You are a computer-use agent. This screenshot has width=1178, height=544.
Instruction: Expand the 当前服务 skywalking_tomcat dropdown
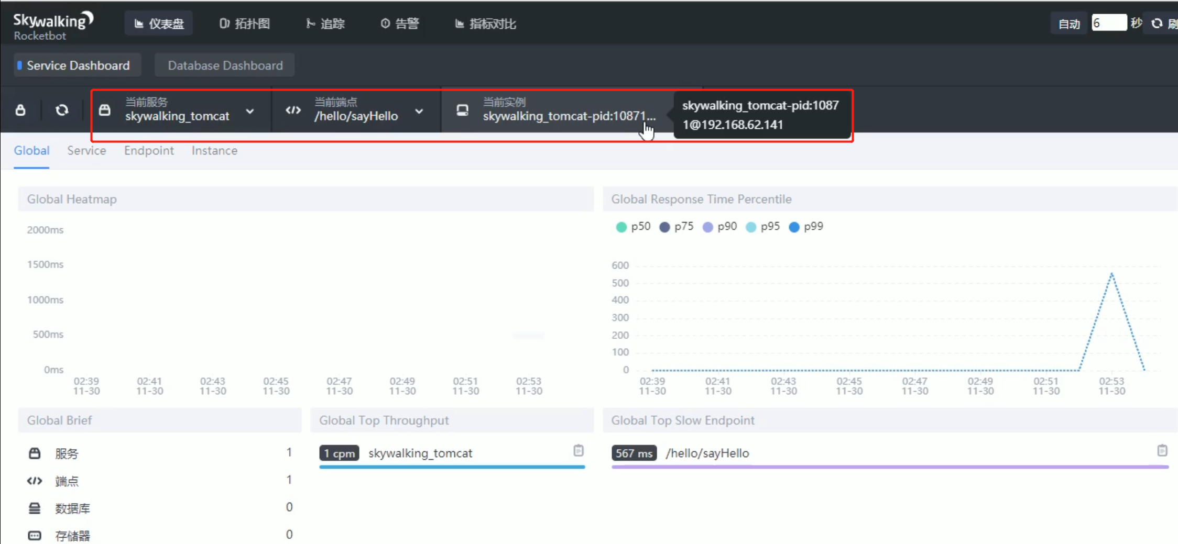click(x=181, y=110)
